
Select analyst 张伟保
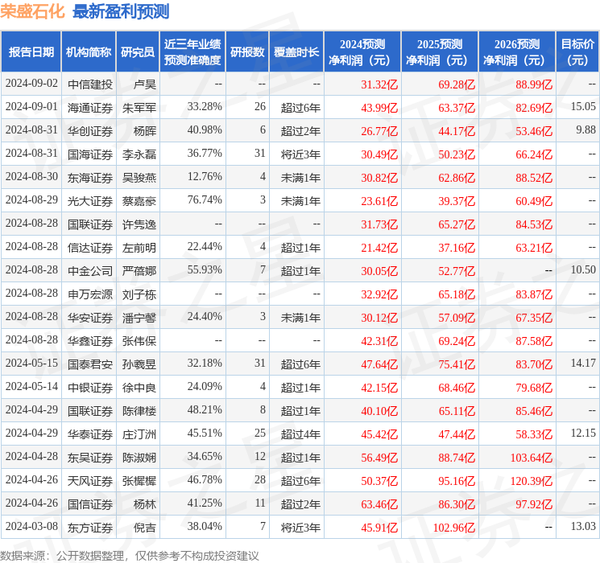[139, 340]
